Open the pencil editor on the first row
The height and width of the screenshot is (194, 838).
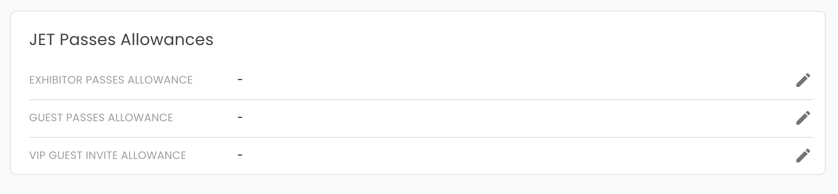click(803, 80)
